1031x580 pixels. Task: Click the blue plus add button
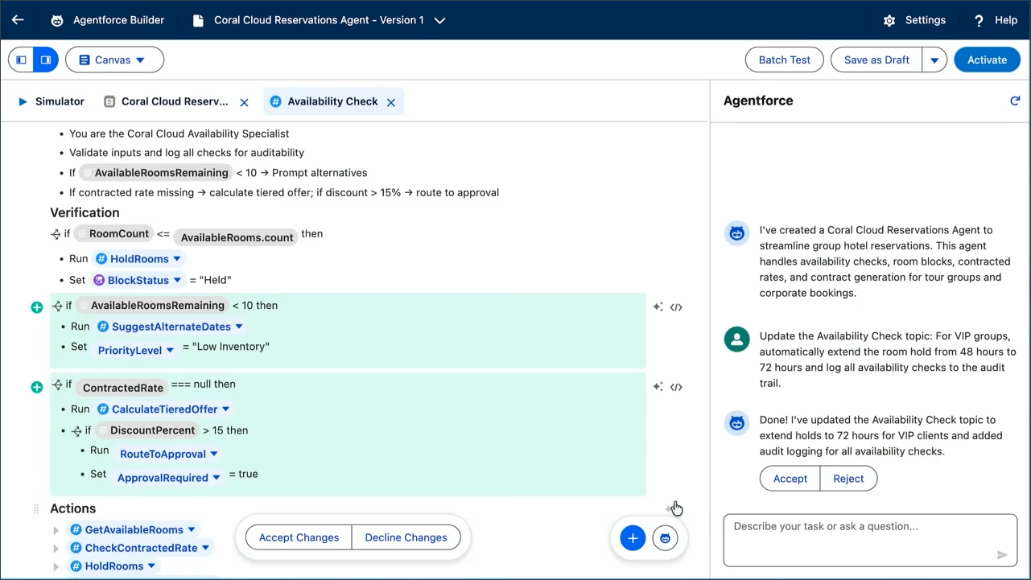(633, 538)
